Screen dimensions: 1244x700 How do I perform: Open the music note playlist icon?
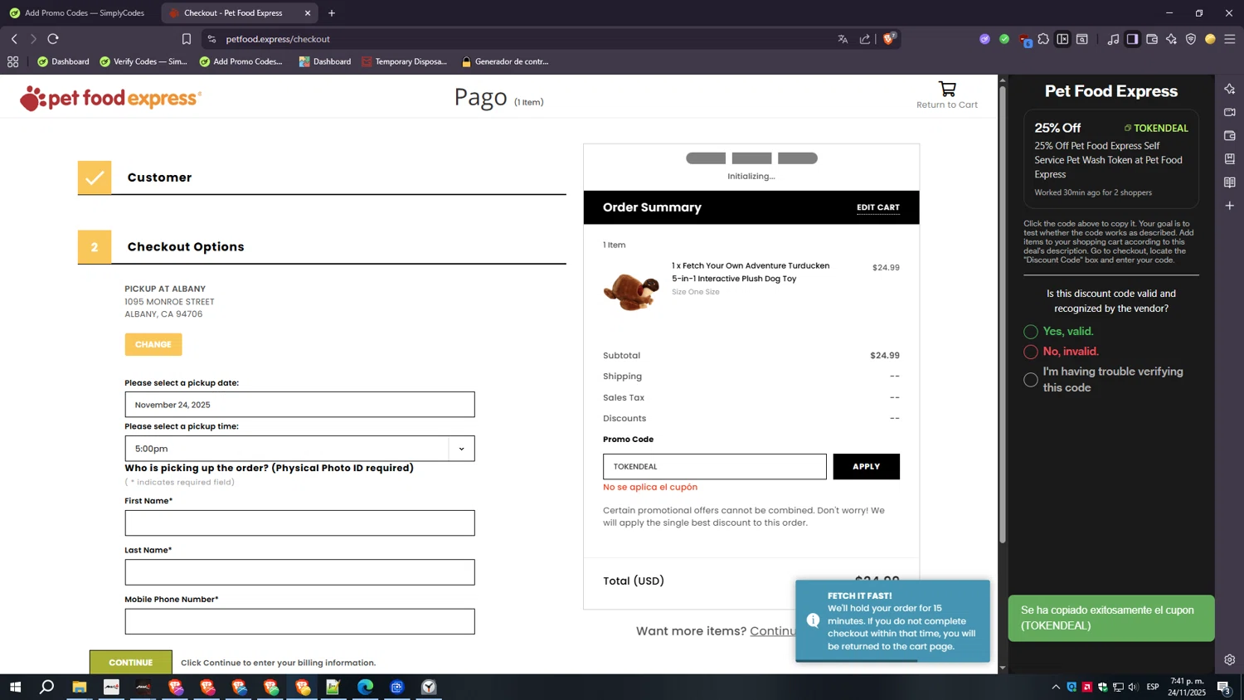click(x=1113, y=39)
